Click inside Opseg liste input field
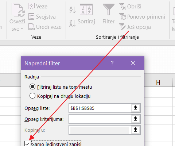Screen dimensions: 175x146 pos(100,108)
